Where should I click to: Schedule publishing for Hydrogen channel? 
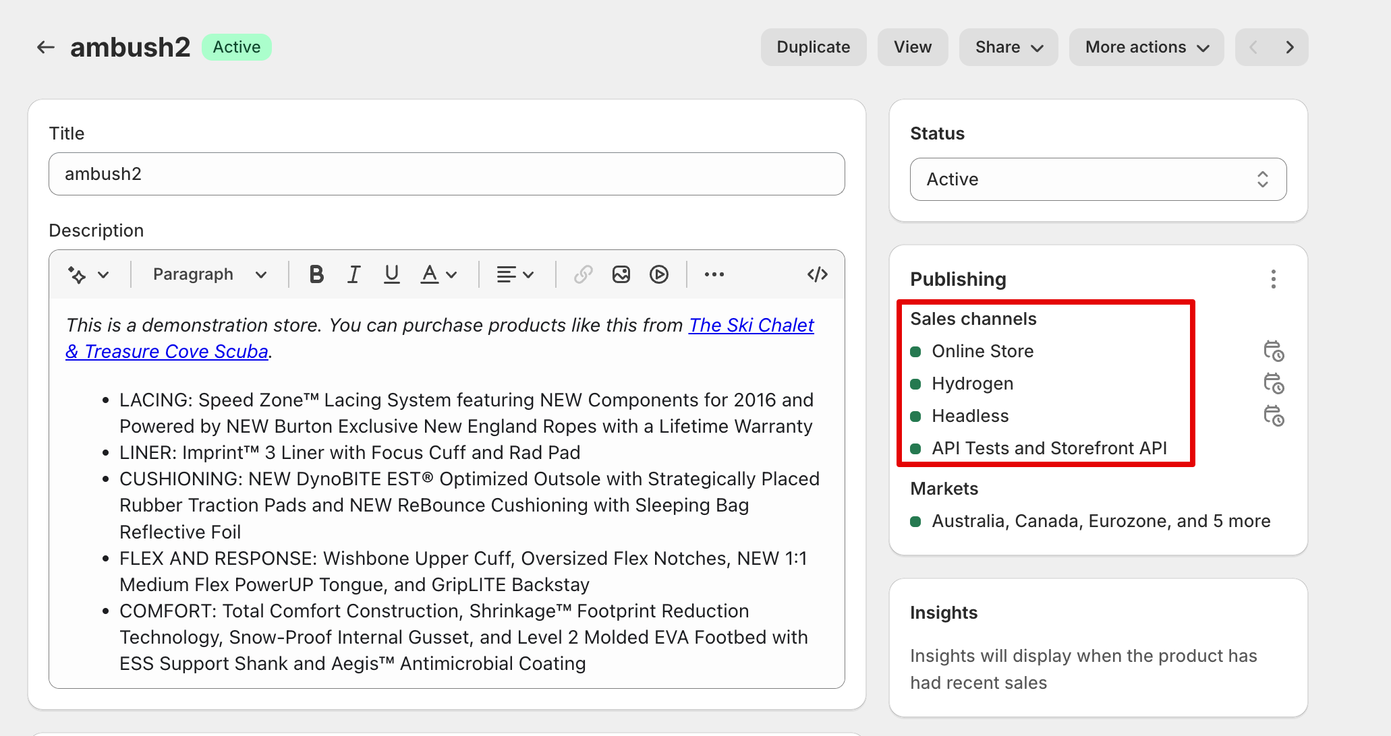1273,384
